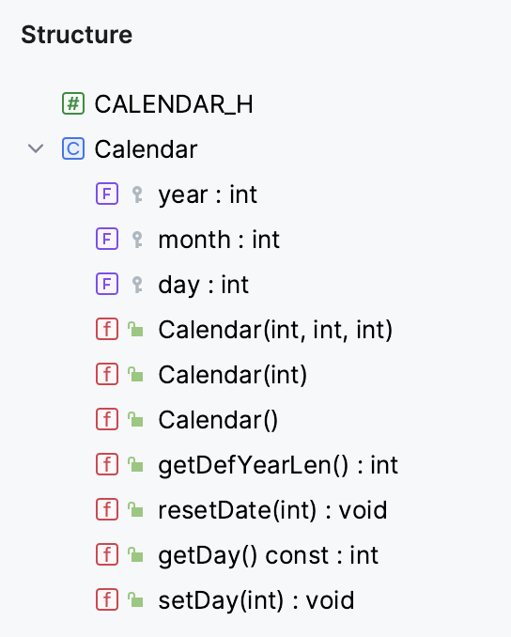Image resolution: width=511 pixels, height=637 pixels.
Task: Select the month : int field
Action: [219, 240]
